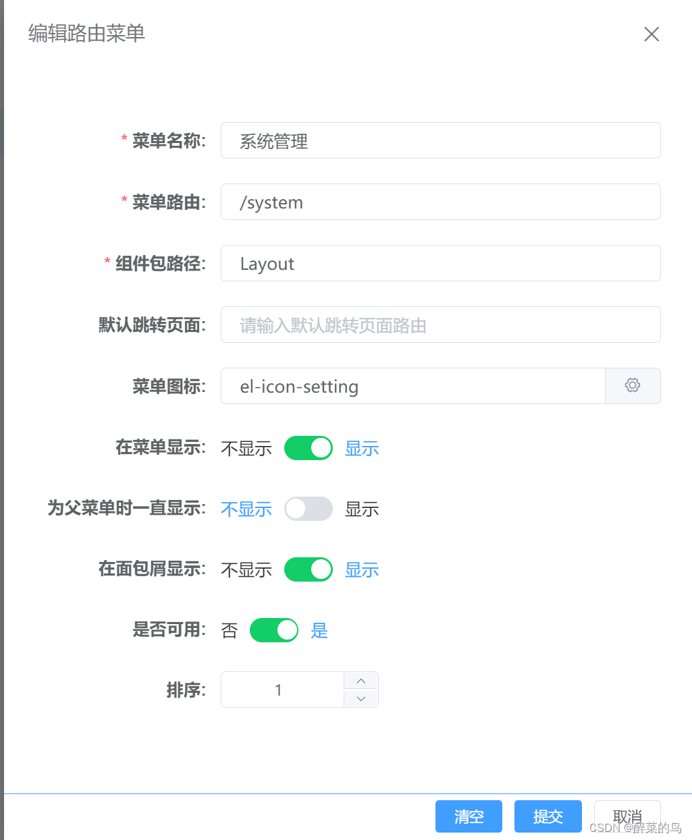Image resolution: width=692 pixels, height=840 pixels.
Task: Close the 编辑路由菜单 dialog with the X
Action: click(651, 34)
